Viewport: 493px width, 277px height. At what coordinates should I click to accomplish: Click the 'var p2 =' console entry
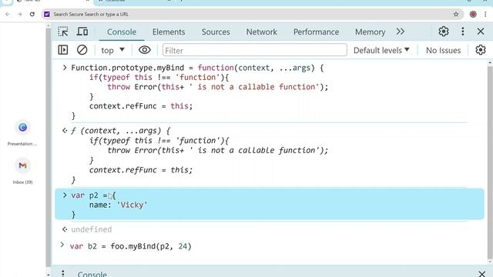pyautogui.click(x=270, y=205)
